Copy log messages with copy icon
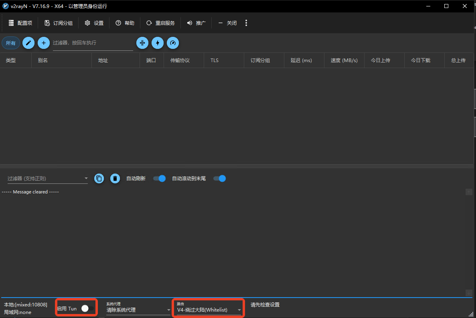The width and height of the screenshot is (476, 318). [99, 179]
